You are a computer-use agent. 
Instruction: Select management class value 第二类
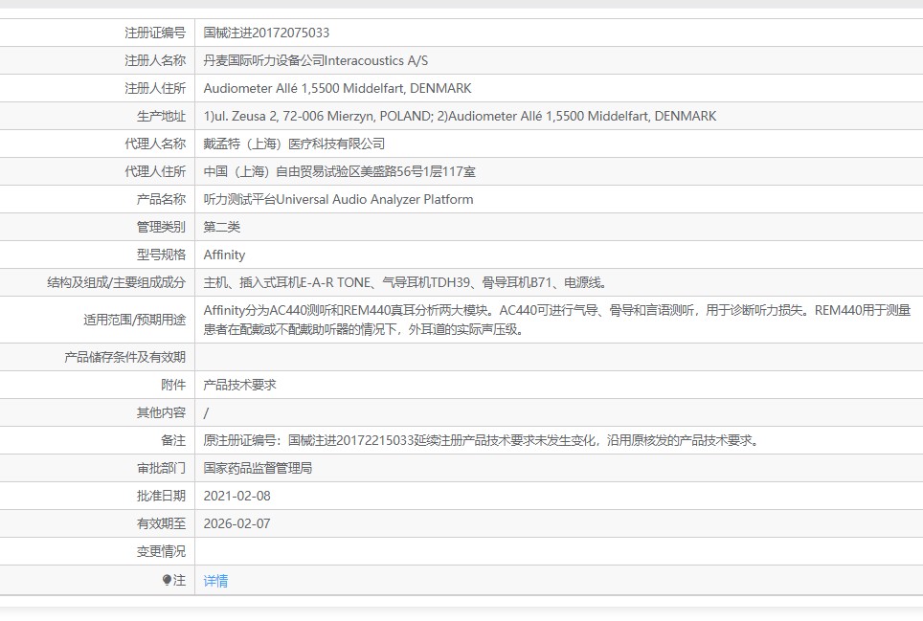[x=222, y=227]
